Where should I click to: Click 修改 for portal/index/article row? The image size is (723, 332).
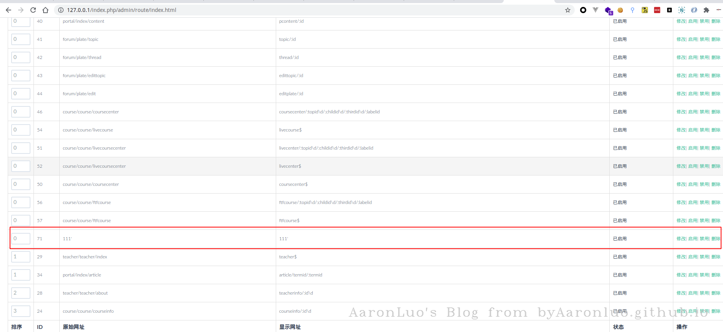(x=681, y=275)
